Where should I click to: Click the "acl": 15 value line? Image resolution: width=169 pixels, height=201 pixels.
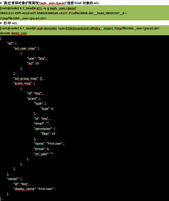coord(33,63)
